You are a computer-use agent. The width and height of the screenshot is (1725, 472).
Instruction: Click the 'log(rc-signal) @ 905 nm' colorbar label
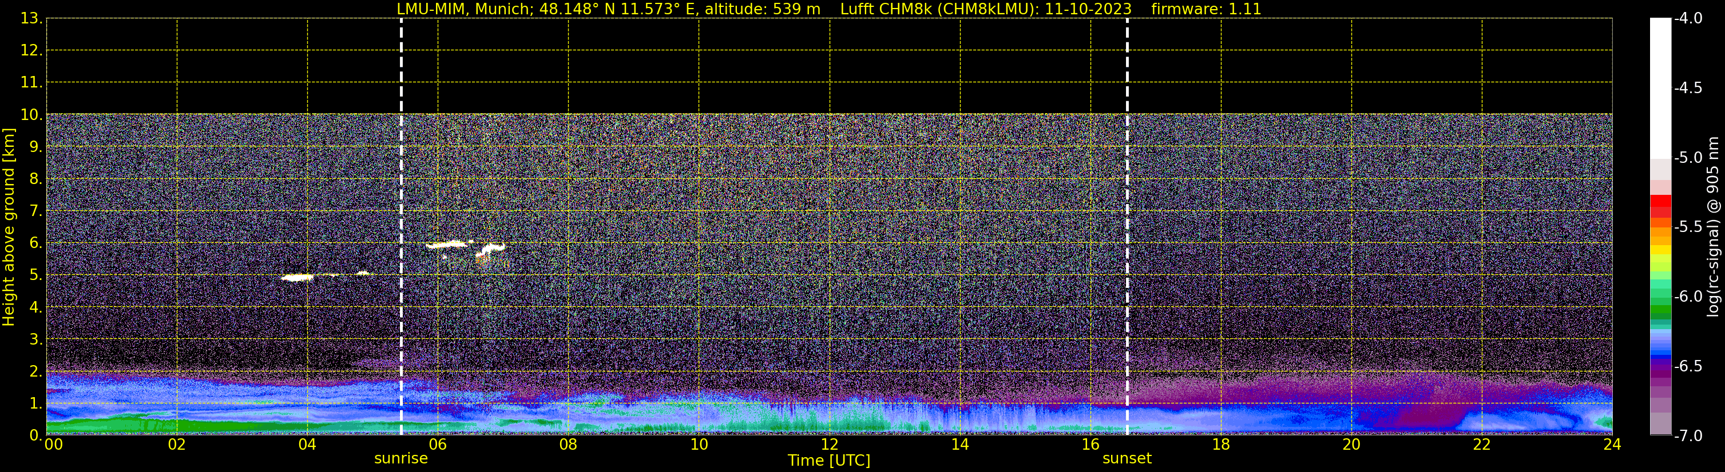pyautogui.click(x=1712, y=227)
